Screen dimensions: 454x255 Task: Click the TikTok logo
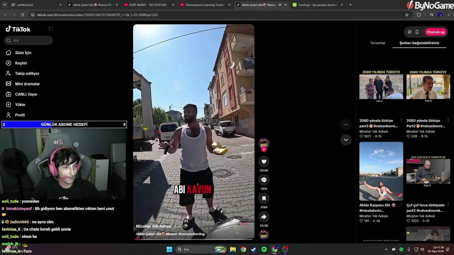[18, 29]
